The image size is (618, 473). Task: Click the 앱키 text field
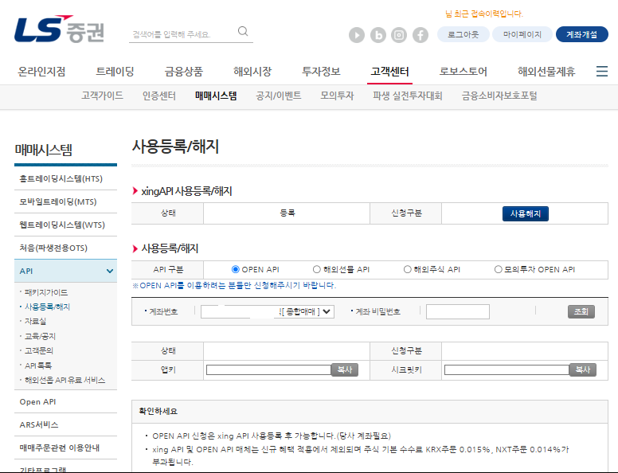point(269,369)
